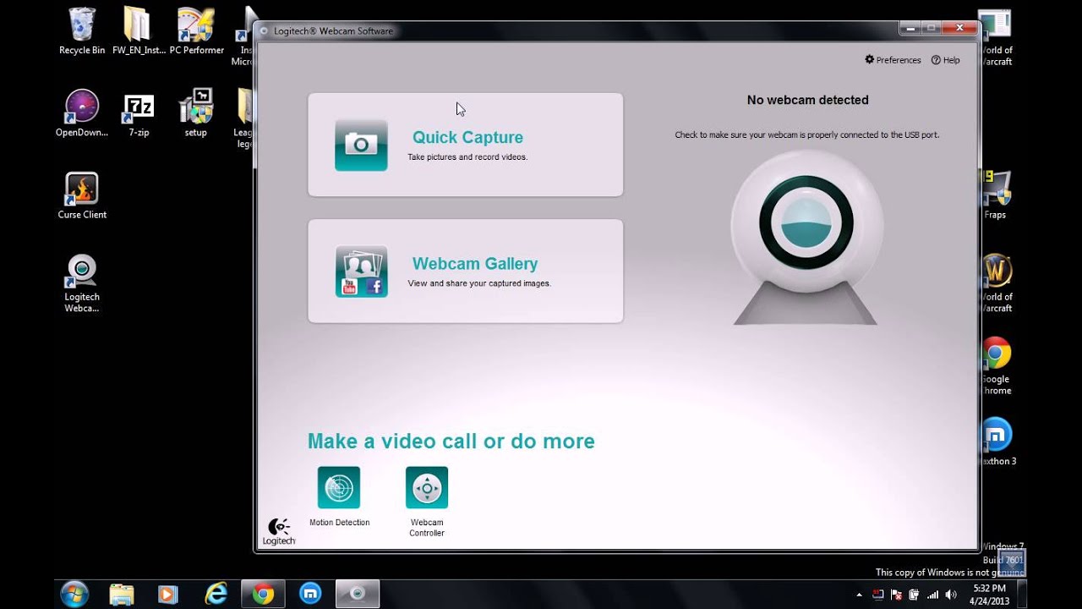Viewport: 1082px width, 609px height.
Task: Open Quick Capture camera icon
Action: point(361,145)
